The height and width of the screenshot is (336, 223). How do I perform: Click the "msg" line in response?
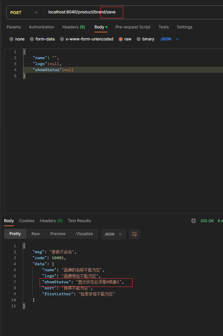pos(54,252)
